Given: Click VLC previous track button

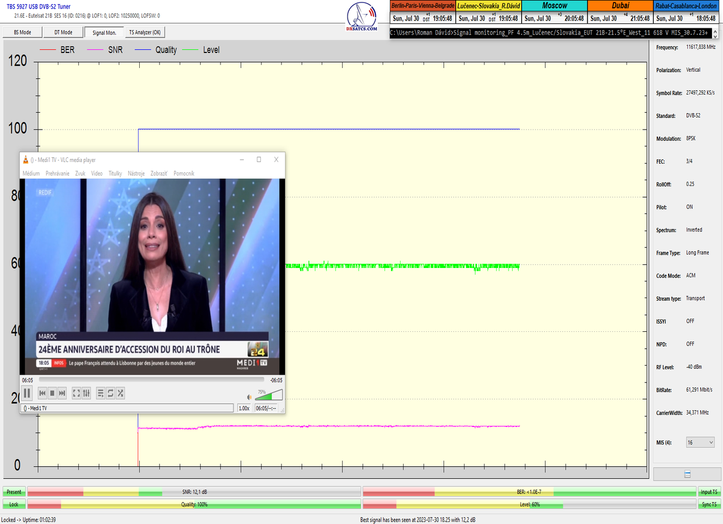Looking at the screenshot, I should point(42,393).
